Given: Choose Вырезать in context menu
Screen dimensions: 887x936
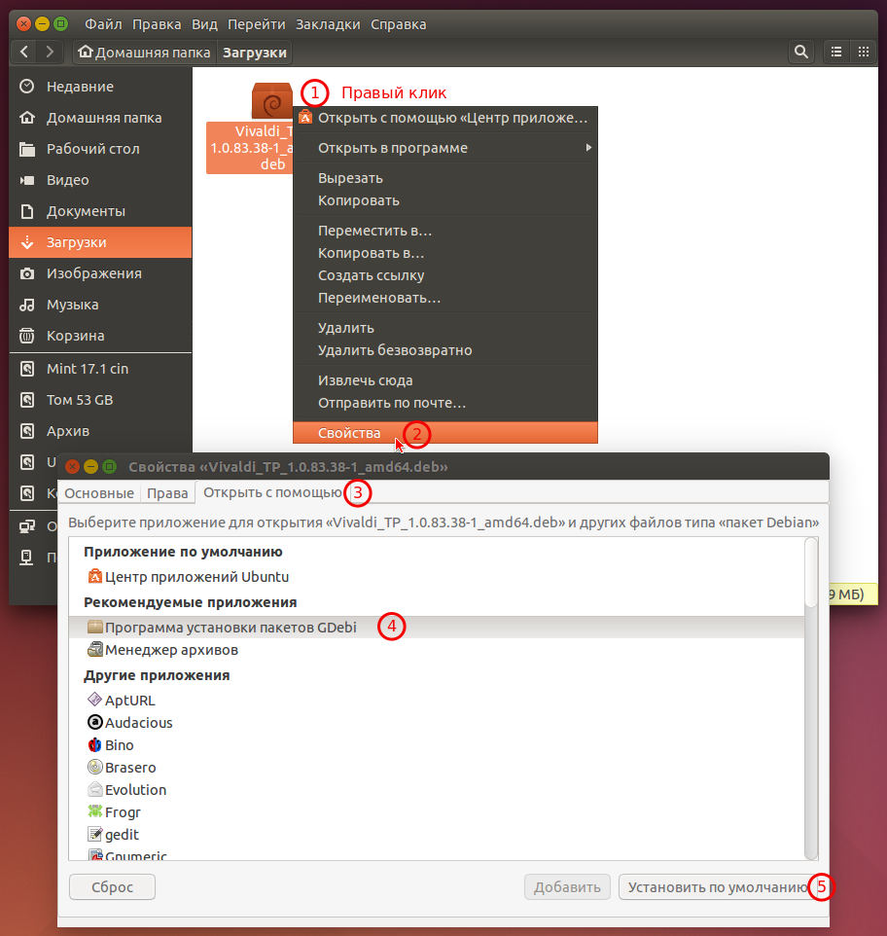Looking at the screenshot, I should (x=445, y=178).
